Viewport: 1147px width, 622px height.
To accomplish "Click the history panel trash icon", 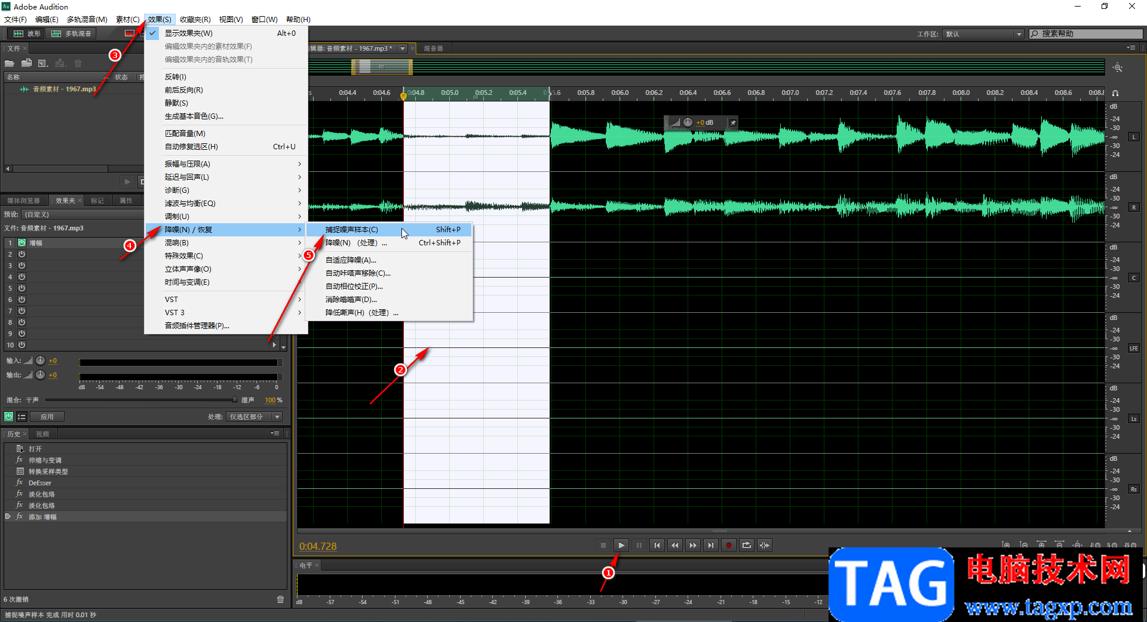I will coord(280,599).
